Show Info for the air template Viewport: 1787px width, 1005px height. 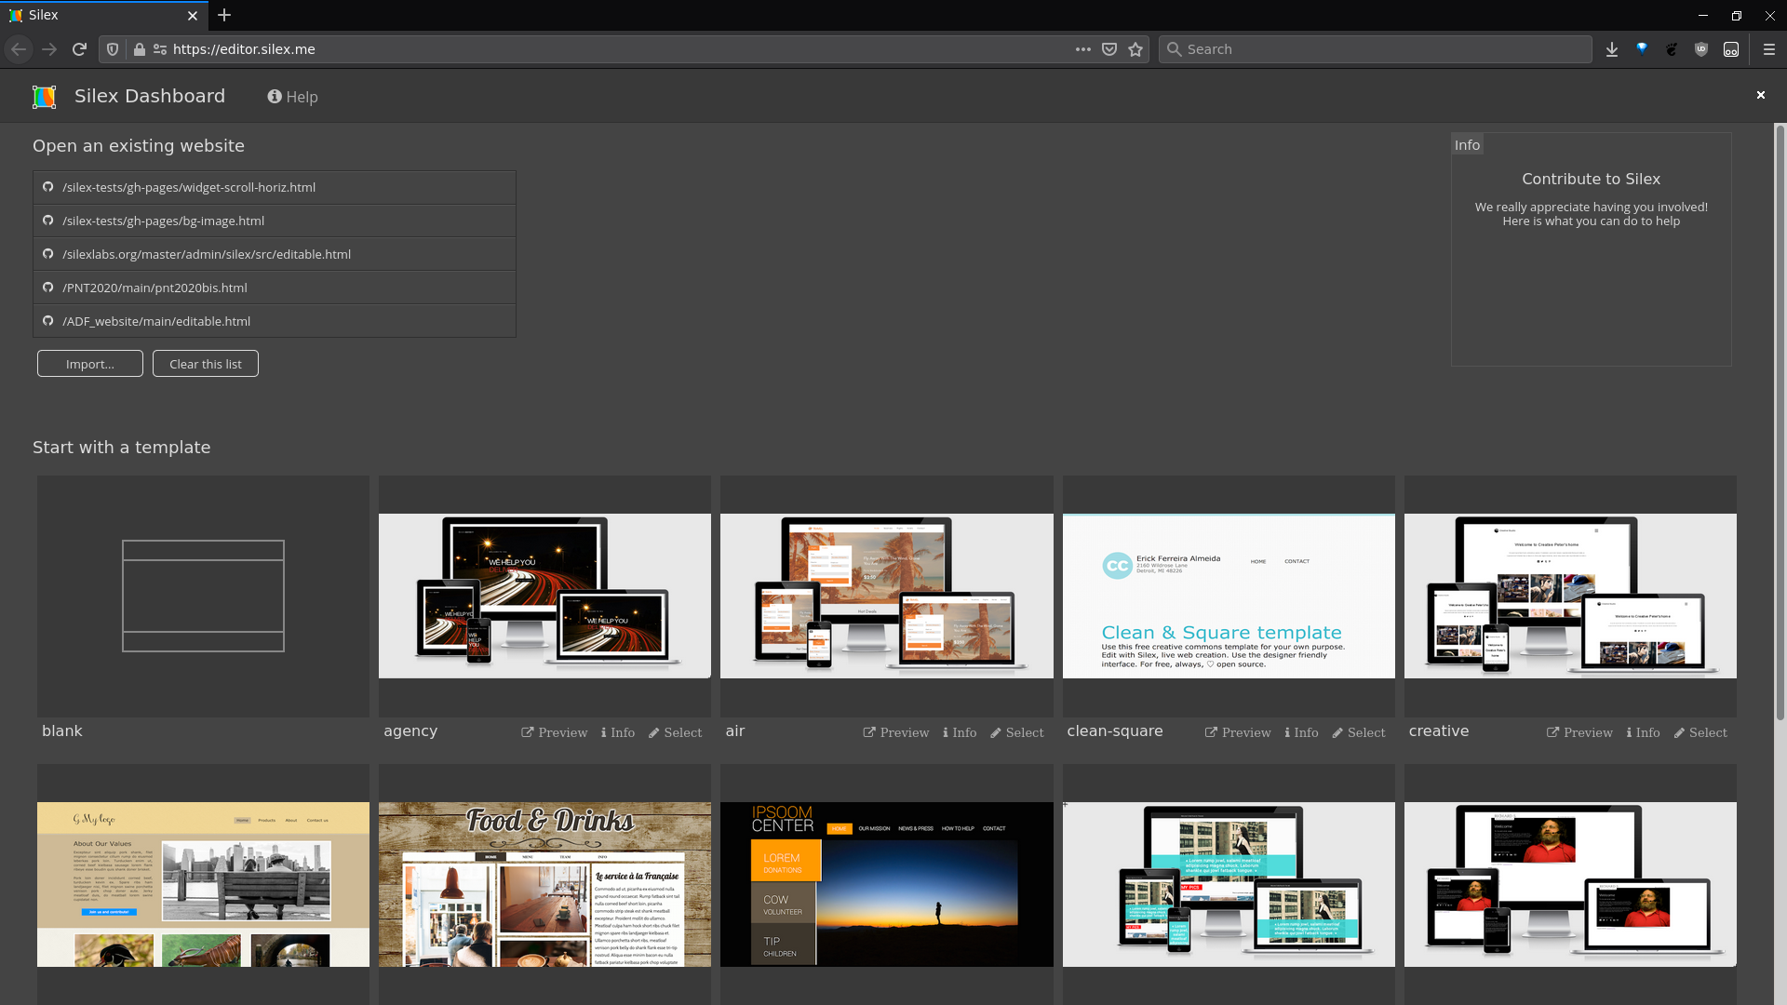click(x=959, y=732)
